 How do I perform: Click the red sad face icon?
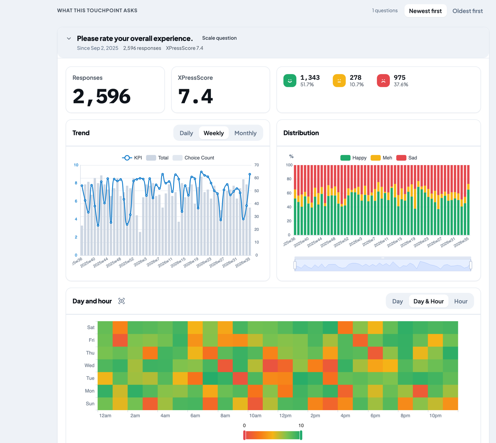[x=383, y=81]
